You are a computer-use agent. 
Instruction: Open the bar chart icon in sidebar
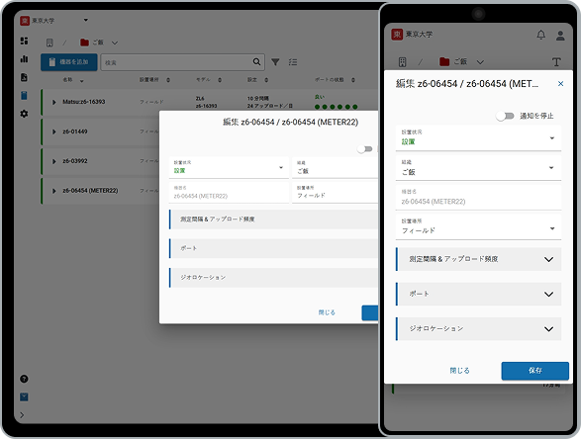pos(24,59)
